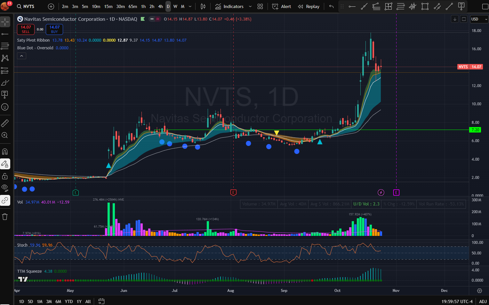Open the 19:59:57 UTC-4 timezone menu
This screenshot has width=489, height=305.
pyautogui.click(x=457, y=301)
